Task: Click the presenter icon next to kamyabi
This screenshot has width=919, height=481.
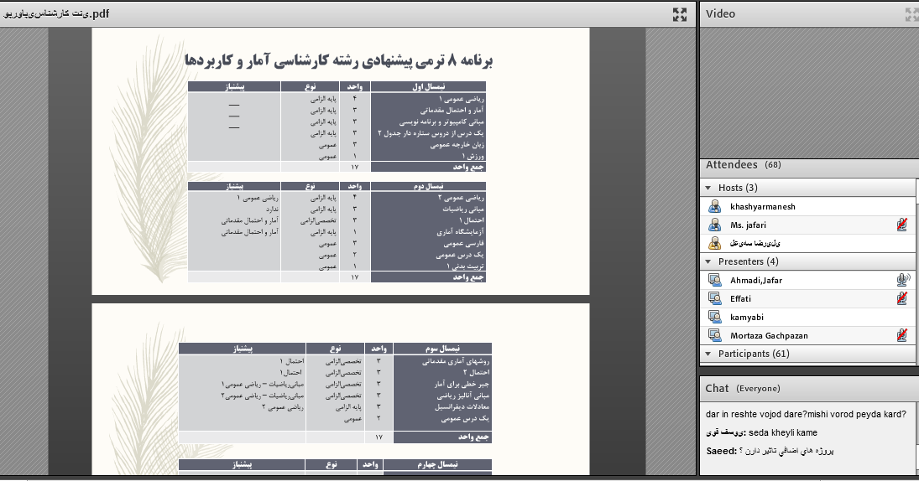Action: coord(714,317)
